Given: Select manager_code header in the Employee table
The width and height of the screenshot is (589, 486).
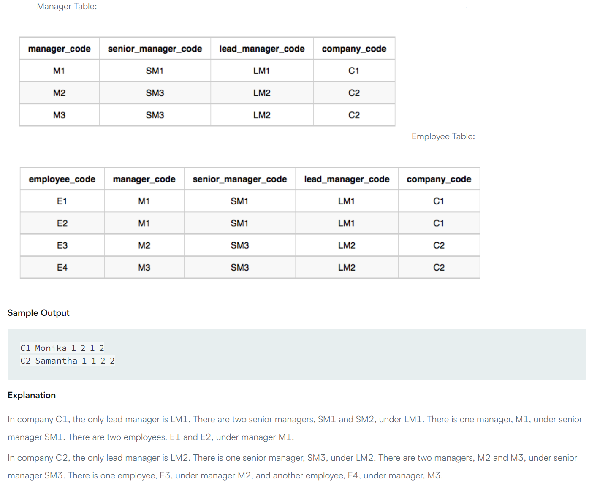Looking at the screenshot, I should [x=144, y=179].
